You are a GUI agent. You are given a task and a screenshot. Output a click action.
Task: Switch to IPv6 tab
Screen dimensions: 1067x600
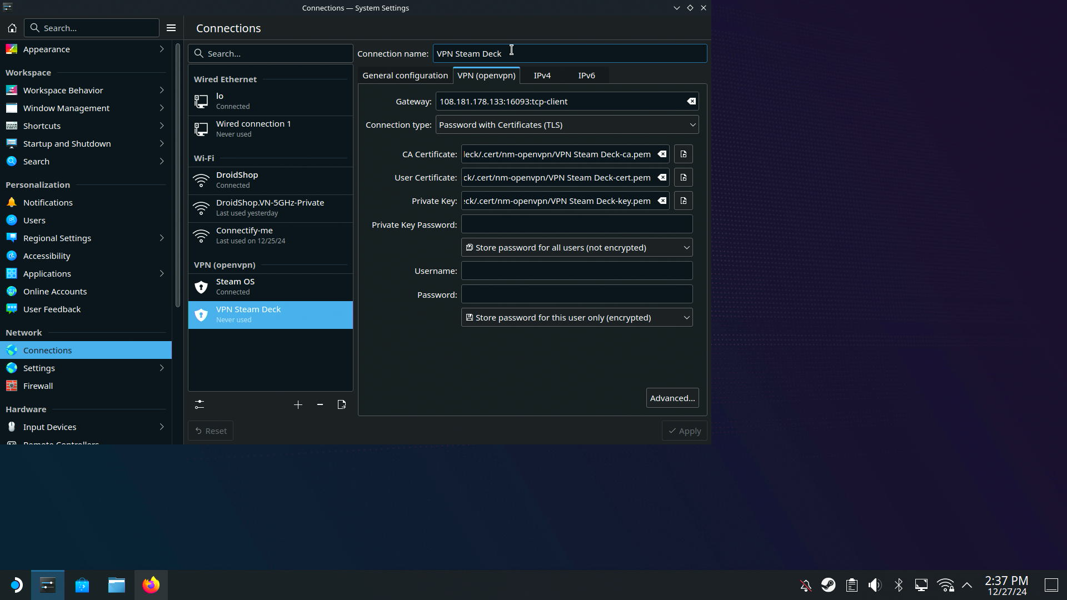(x=587, y=76)
